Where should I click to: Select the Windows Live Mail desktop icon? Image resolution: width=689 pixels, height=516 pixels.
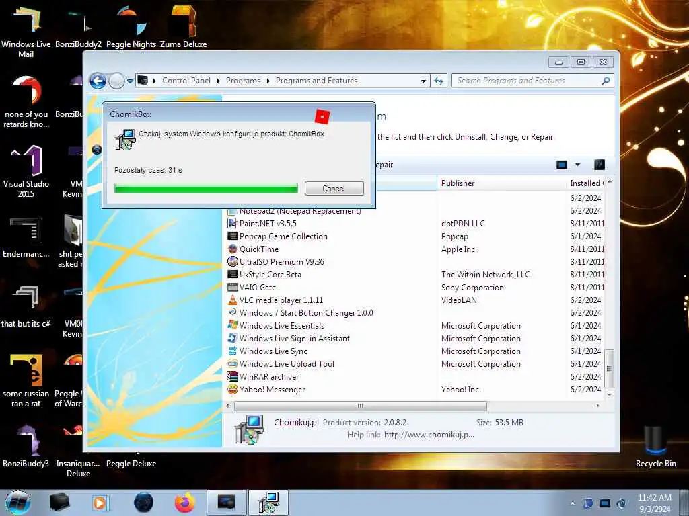[26, 32]
